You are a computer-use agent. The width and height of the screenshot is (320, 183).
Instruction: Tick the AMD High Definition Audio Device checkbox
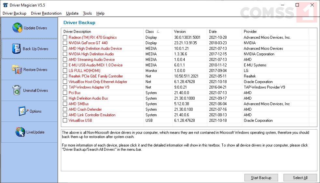click(65, 49)
